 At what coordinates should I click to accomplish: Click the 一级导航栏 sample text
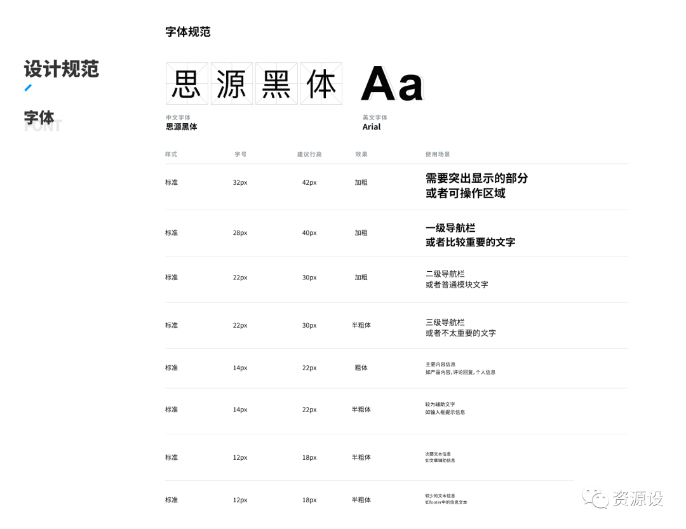coord(450,228)
